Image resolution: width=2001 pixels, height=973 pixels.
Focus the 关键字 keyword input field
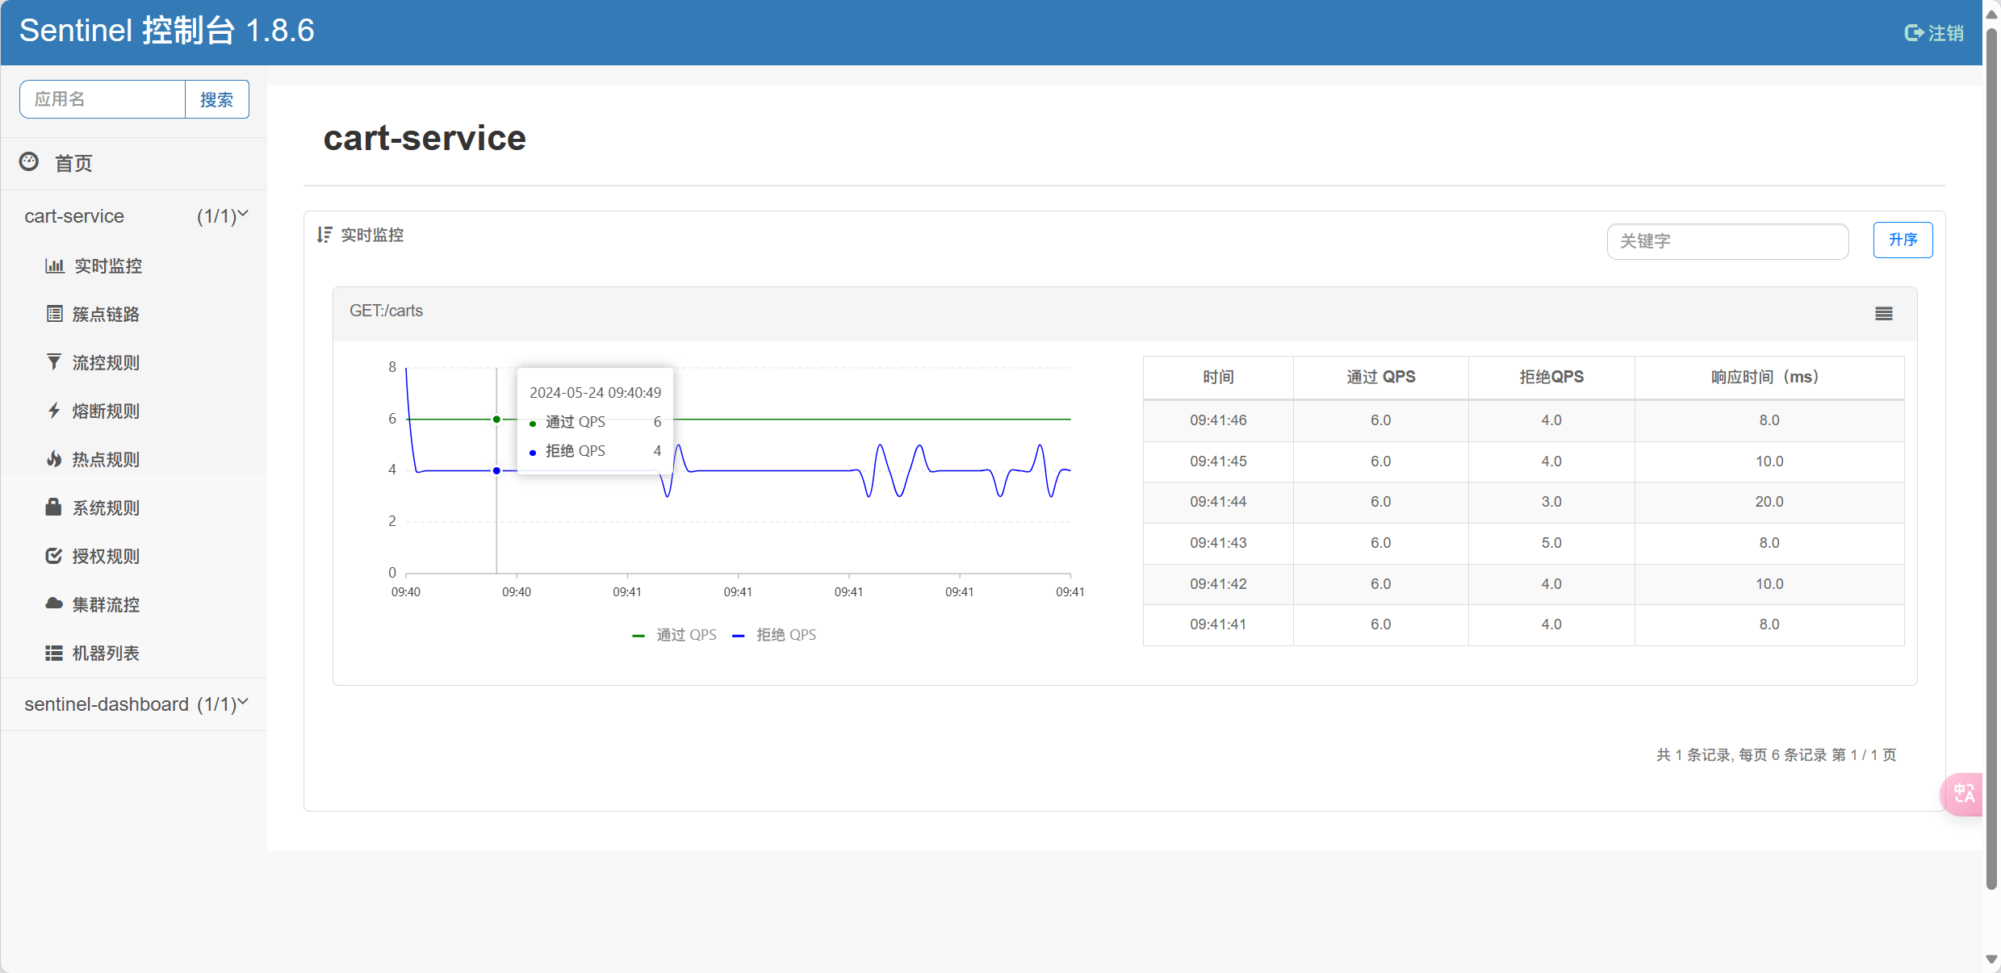pos(1727,241)
